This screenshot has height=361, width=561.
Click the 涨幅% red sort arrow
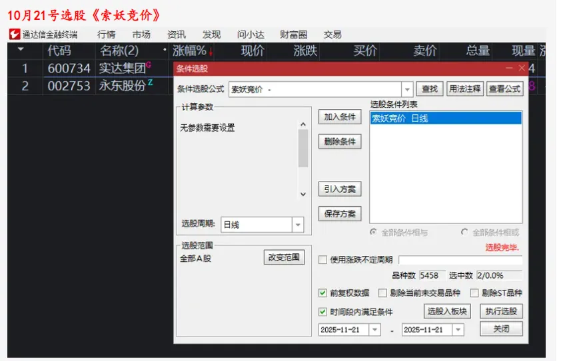(x=211, y=51)
